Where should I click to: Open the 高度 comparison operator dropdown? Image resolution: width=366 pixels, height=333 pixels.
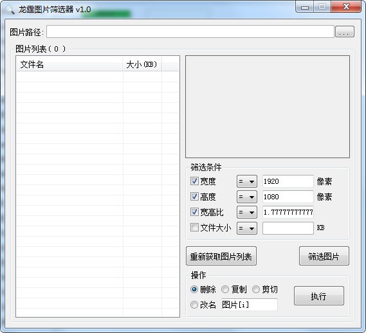tap(247, 197)
